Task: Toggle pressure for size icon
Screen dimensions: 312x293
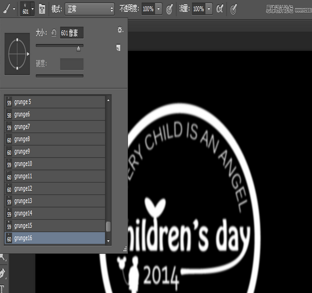Action: (233, 9)
